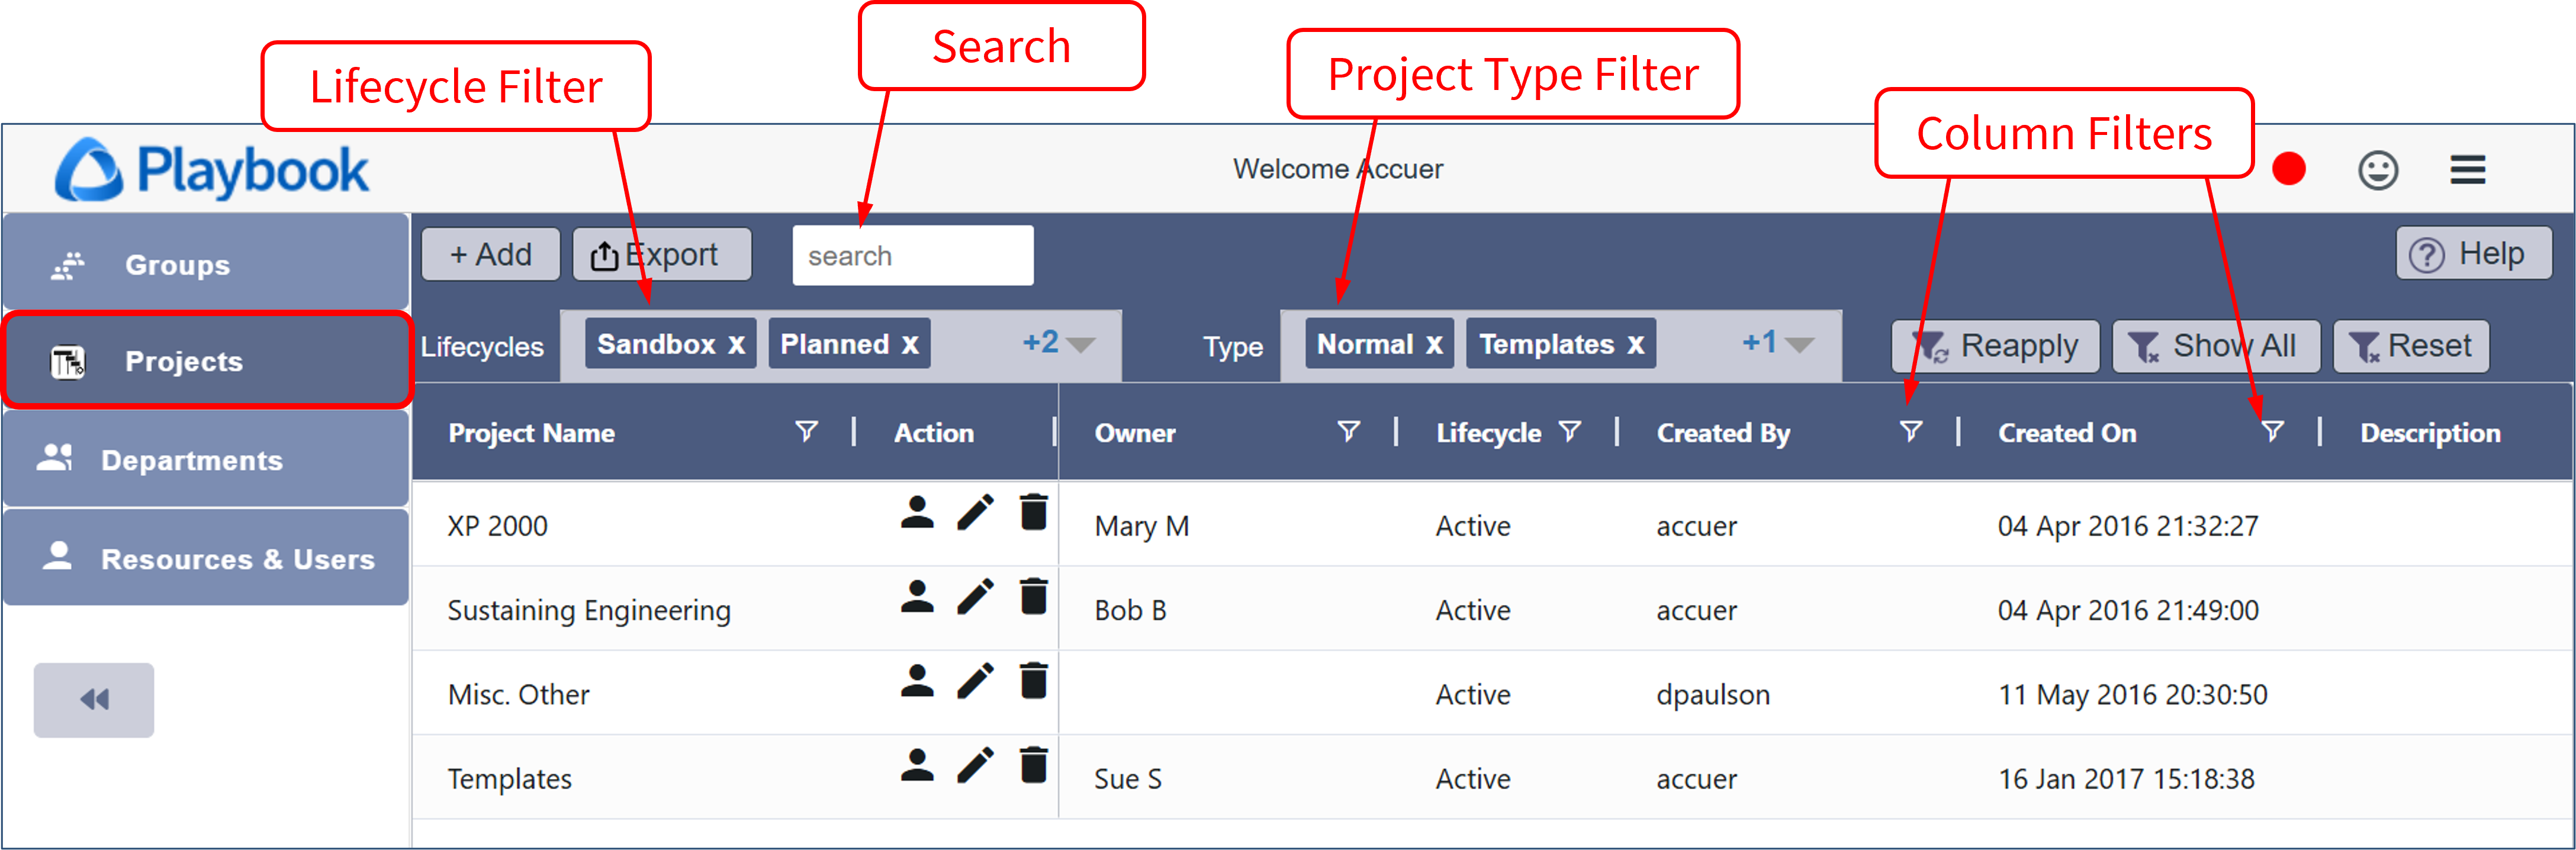This screenshot has width=2576, height=850.
Task: Remove the Sandbox lifecycle filter chip
Action: (x=737, y=345)
